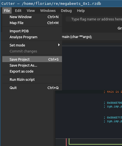Select Map File menu entry

coord(32,23)
